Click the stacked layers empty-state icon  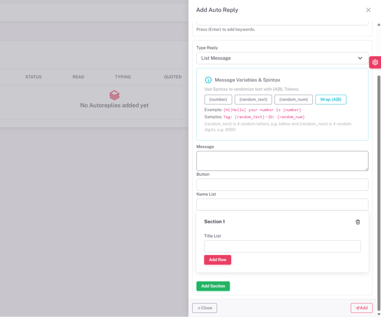114,95
